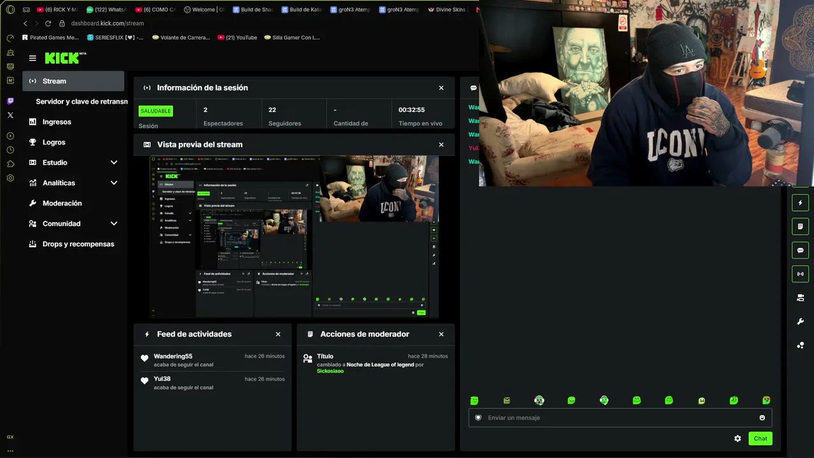Open the Twitch icon in browser sidebar

(10, 101)
